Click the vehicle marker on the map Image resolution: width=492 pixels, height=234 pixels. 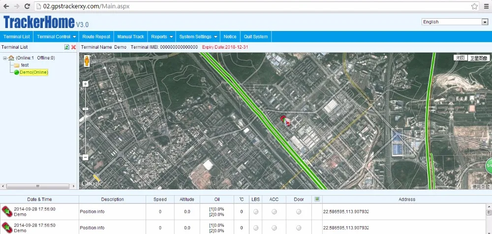pyautogui.click(x=285, y=121)
